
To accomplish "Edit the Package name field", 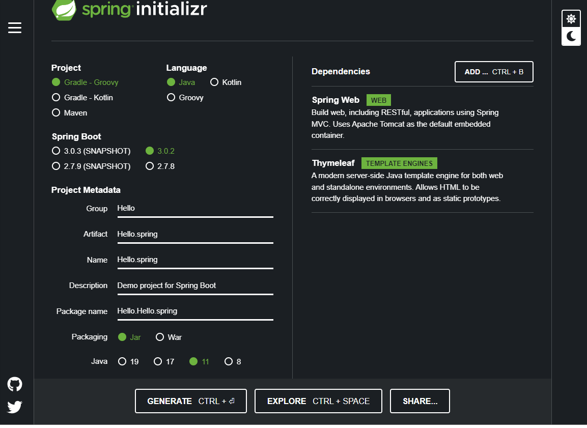I will point(195,311).
